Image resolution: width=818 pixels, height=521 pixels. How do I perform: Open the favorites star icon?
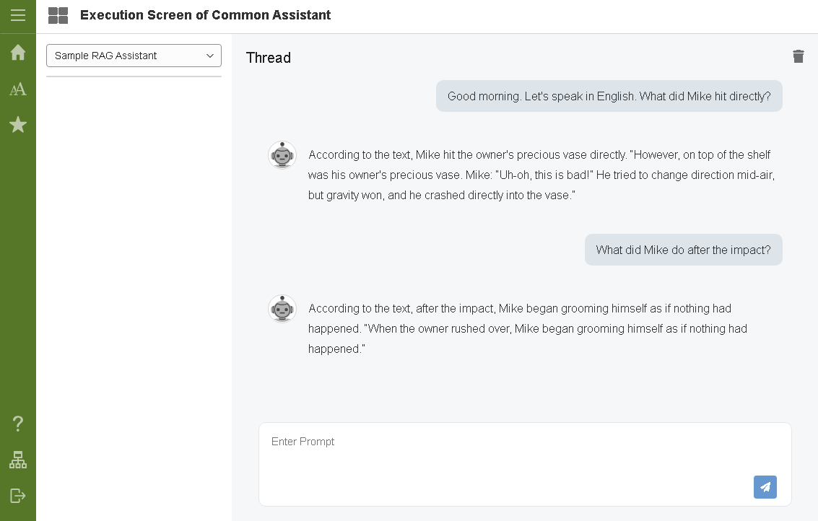(18, 125)
